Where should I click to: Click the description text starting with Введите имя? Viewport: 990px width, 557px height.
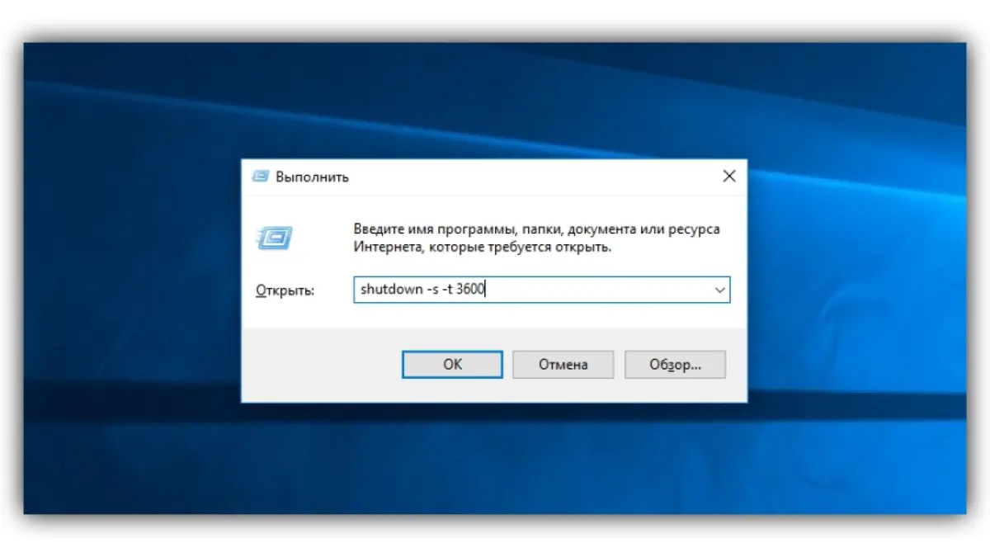tap(536, 229)
